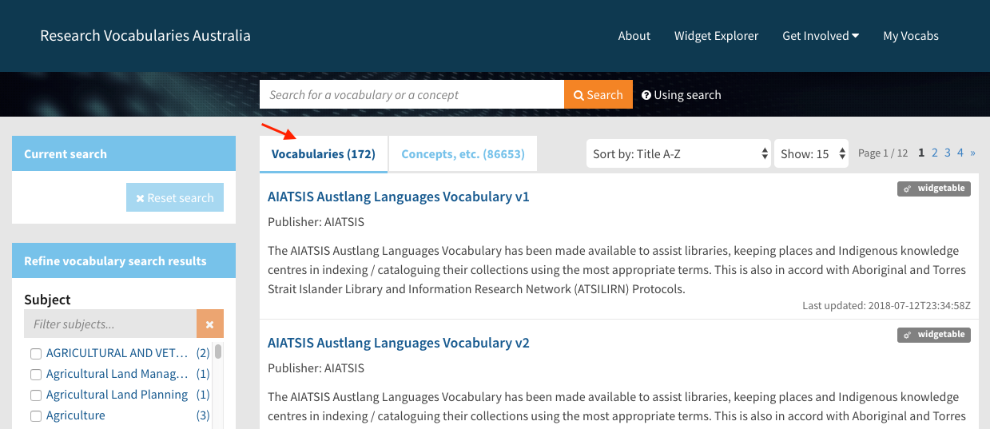Image resolution: width=990 pixels, height=429 pixels.
Task: Enable the Agricultural Land Planning checkbox
Action: (x=36, y=395)
